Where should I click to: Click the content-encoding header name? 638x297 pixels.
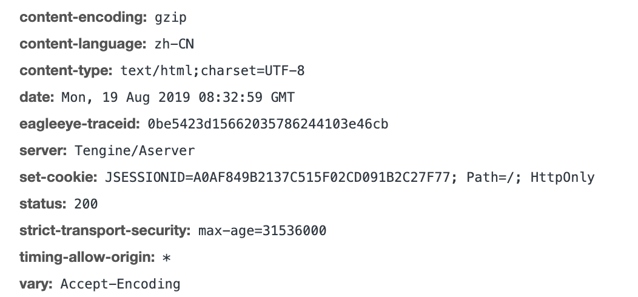pos(83,18)
